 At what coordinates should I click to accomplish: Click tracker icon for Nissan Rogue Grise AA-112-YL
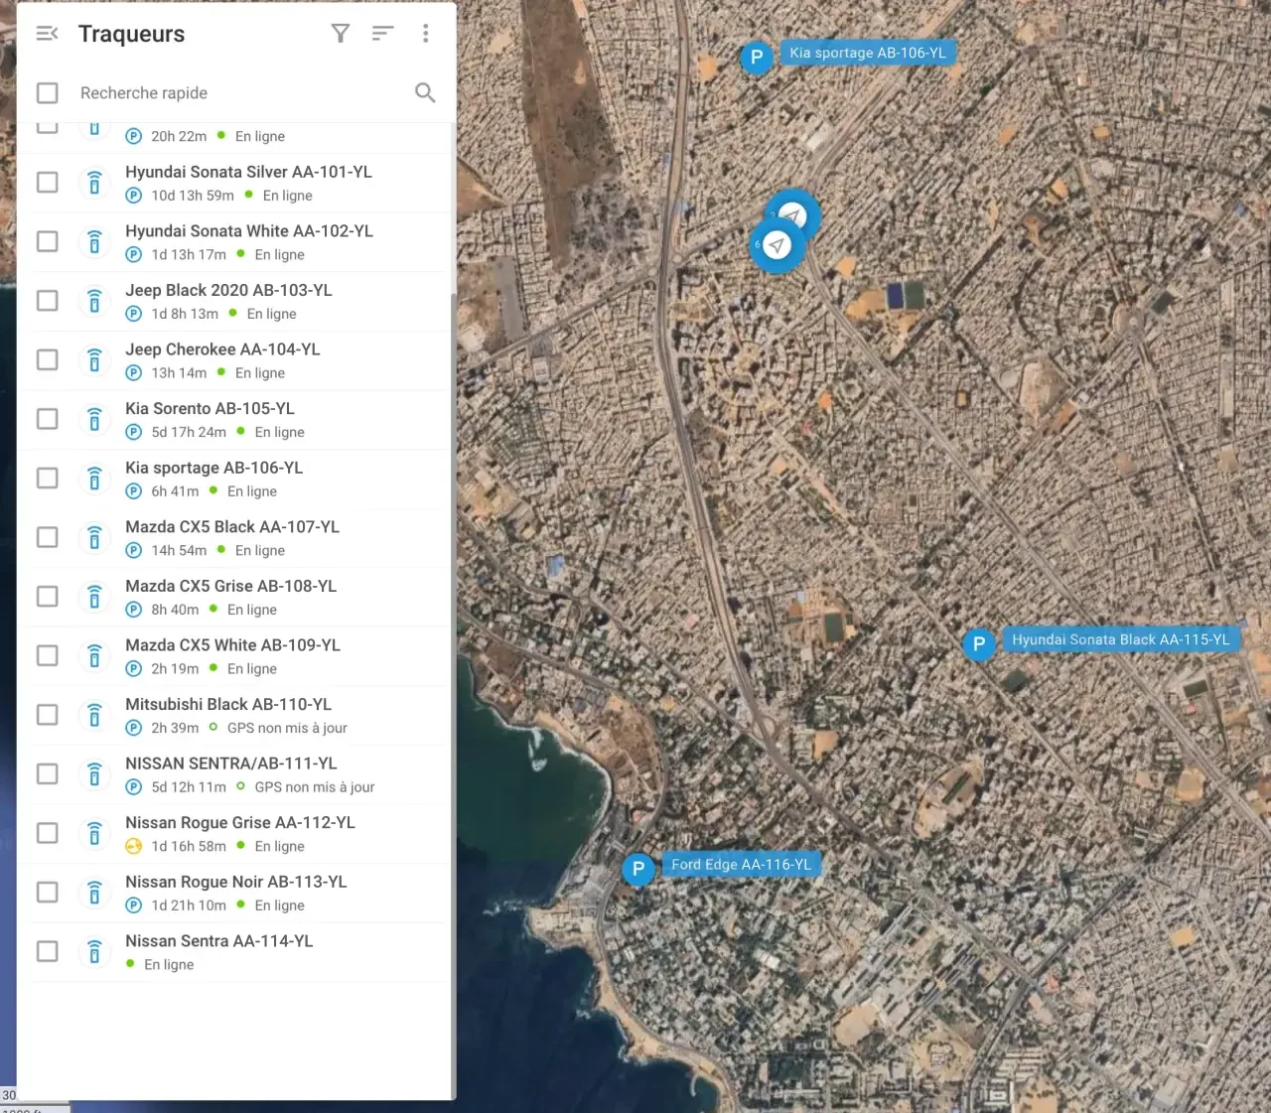point(94,833)
